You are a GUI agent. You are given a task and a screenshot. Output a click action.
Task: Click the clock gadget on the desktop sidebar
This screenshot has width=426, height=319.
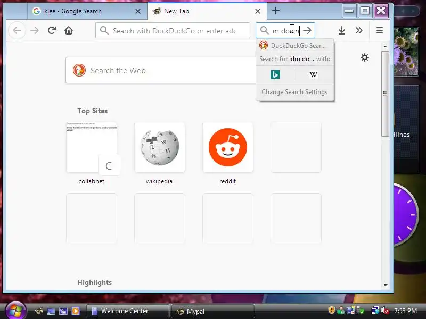coord(405,215)
